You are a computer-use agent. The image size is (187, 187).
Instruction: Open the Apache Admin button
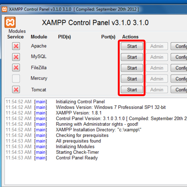click(x=157, y=46)
